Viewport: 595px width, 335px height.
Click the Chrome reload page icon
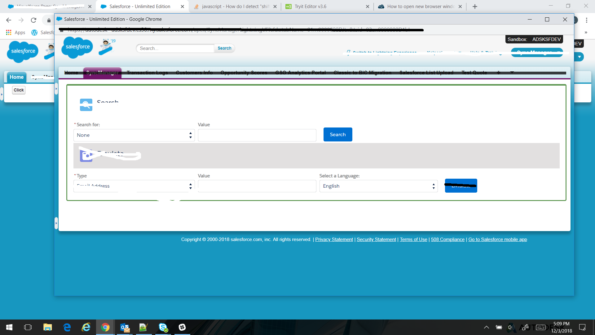[x=33, y=20]
